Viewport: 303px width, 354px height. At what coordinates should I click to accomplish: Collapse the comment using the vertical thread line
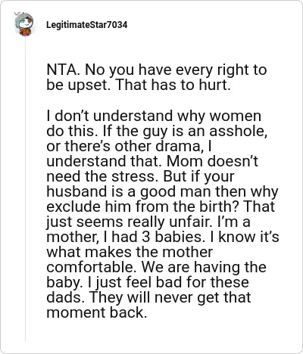pos(25,189)
